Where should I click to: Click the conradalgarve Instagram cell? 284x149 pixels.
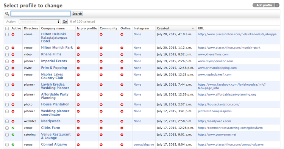tap(144, 144)
